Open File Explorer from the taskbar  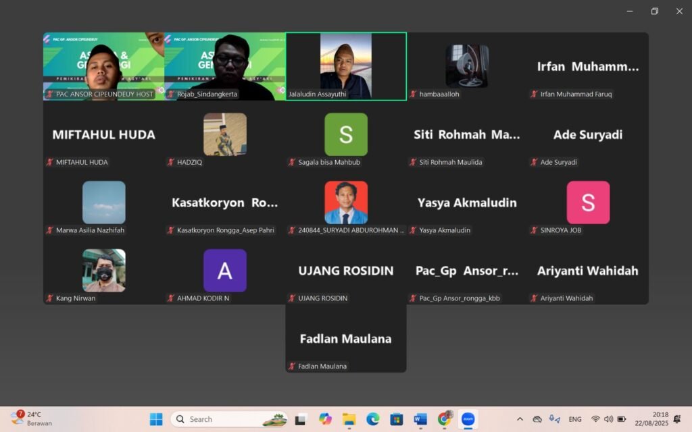[x=349, y=419]
